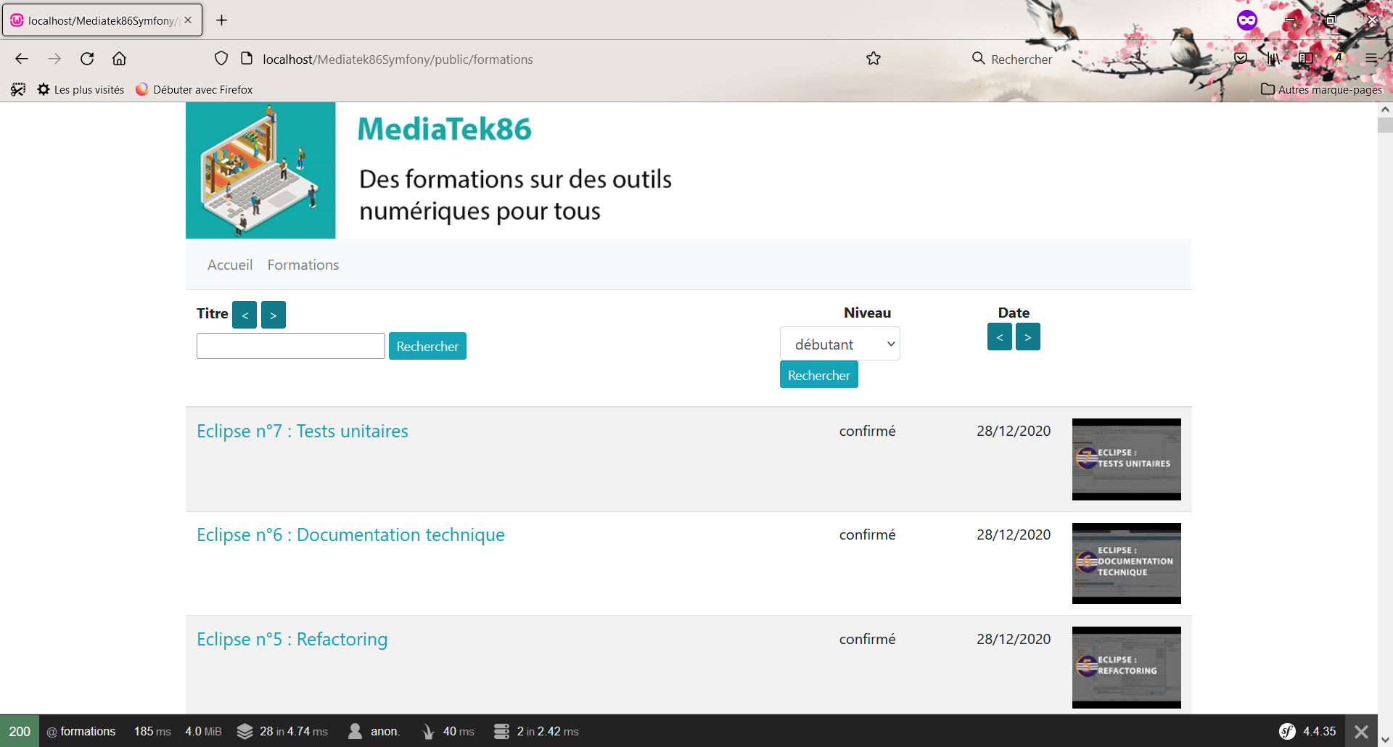Open Eclipse n°7 : Tests unitaires link
This screenshot has width=1393, height=747.
[303, 431]
